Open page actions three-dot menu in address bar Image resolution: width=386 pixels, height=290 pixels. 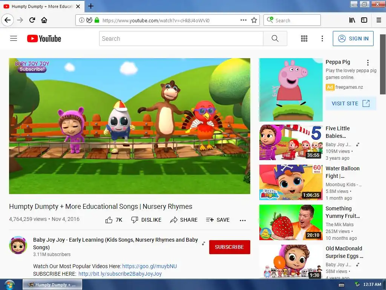243,20
